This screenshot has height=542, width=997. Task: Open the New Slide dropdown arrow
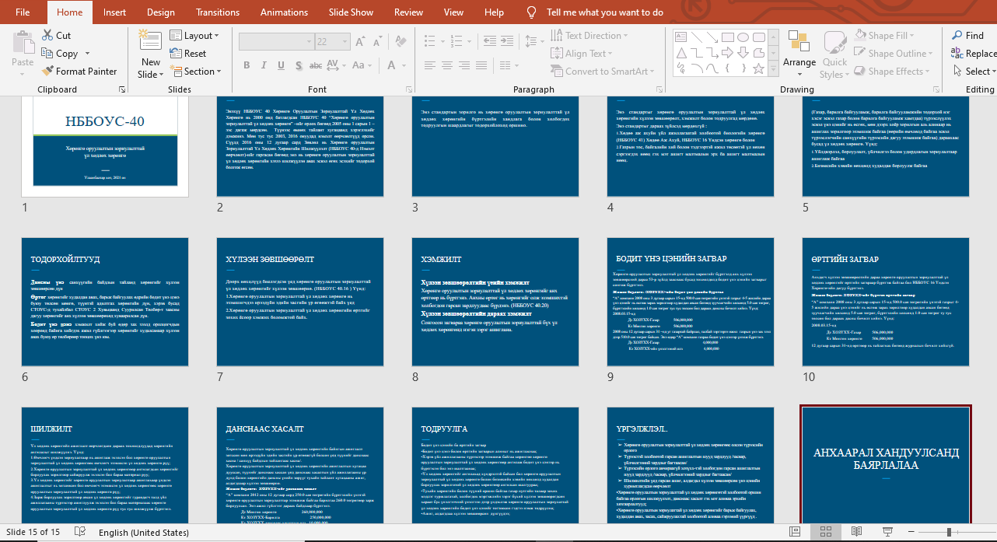point(150,75)
